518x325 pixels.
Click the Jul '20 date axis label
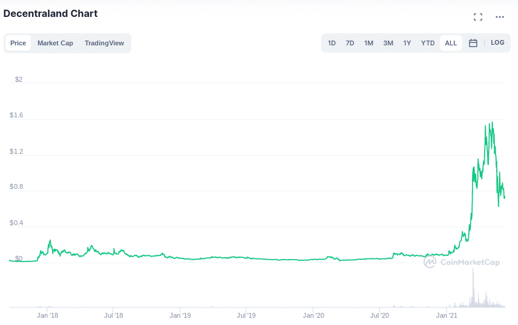[379, 315]
